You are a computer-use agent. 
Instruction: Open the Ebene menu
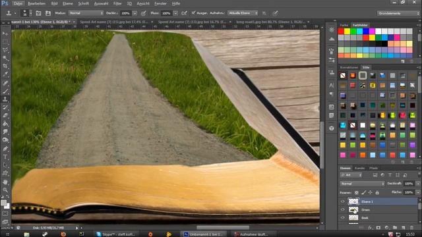point(67,3)
